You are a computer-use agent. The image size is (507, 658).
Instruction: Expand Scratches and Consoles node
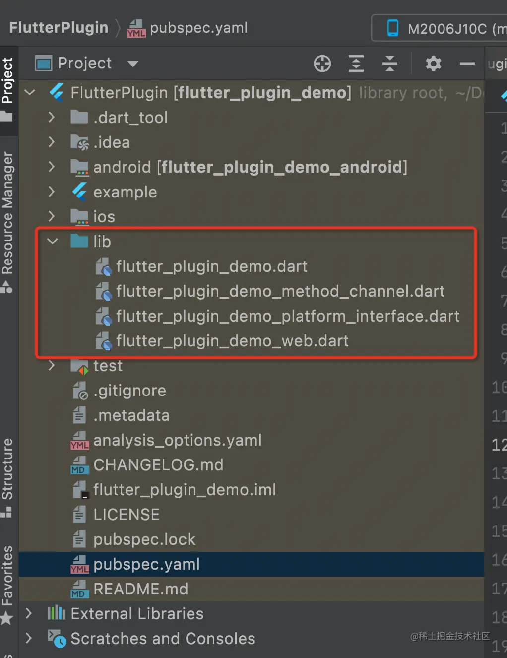point(29,638)
